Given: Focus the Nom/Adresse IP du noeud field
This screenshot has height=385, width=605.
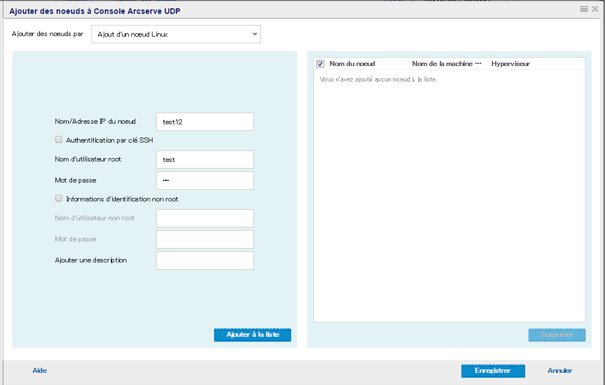Looking at the screenshot, I should click(x=205, y=121).
